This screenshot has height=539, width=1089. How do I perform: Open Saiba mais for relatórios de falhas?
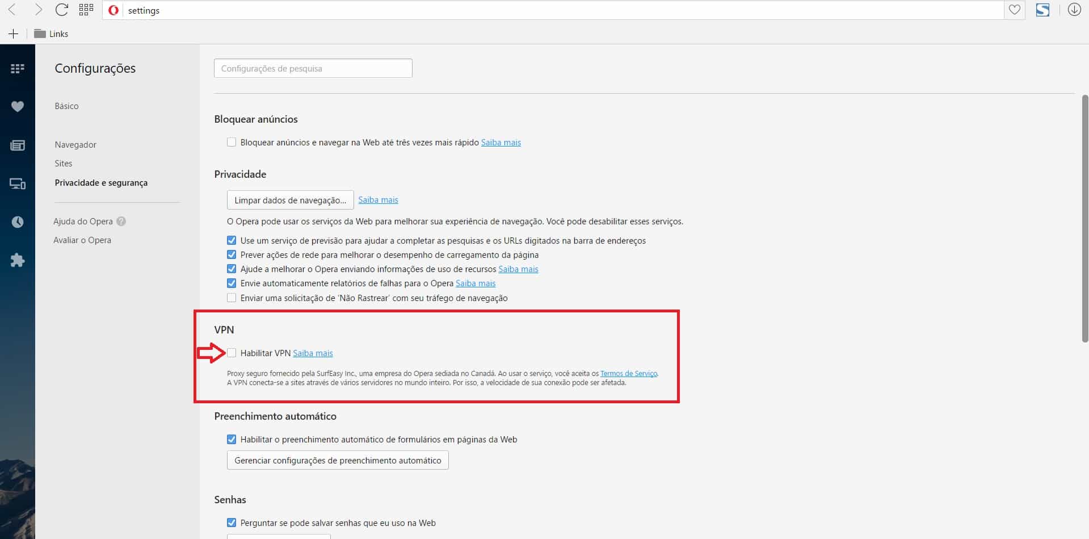click(x=476, y=283)
